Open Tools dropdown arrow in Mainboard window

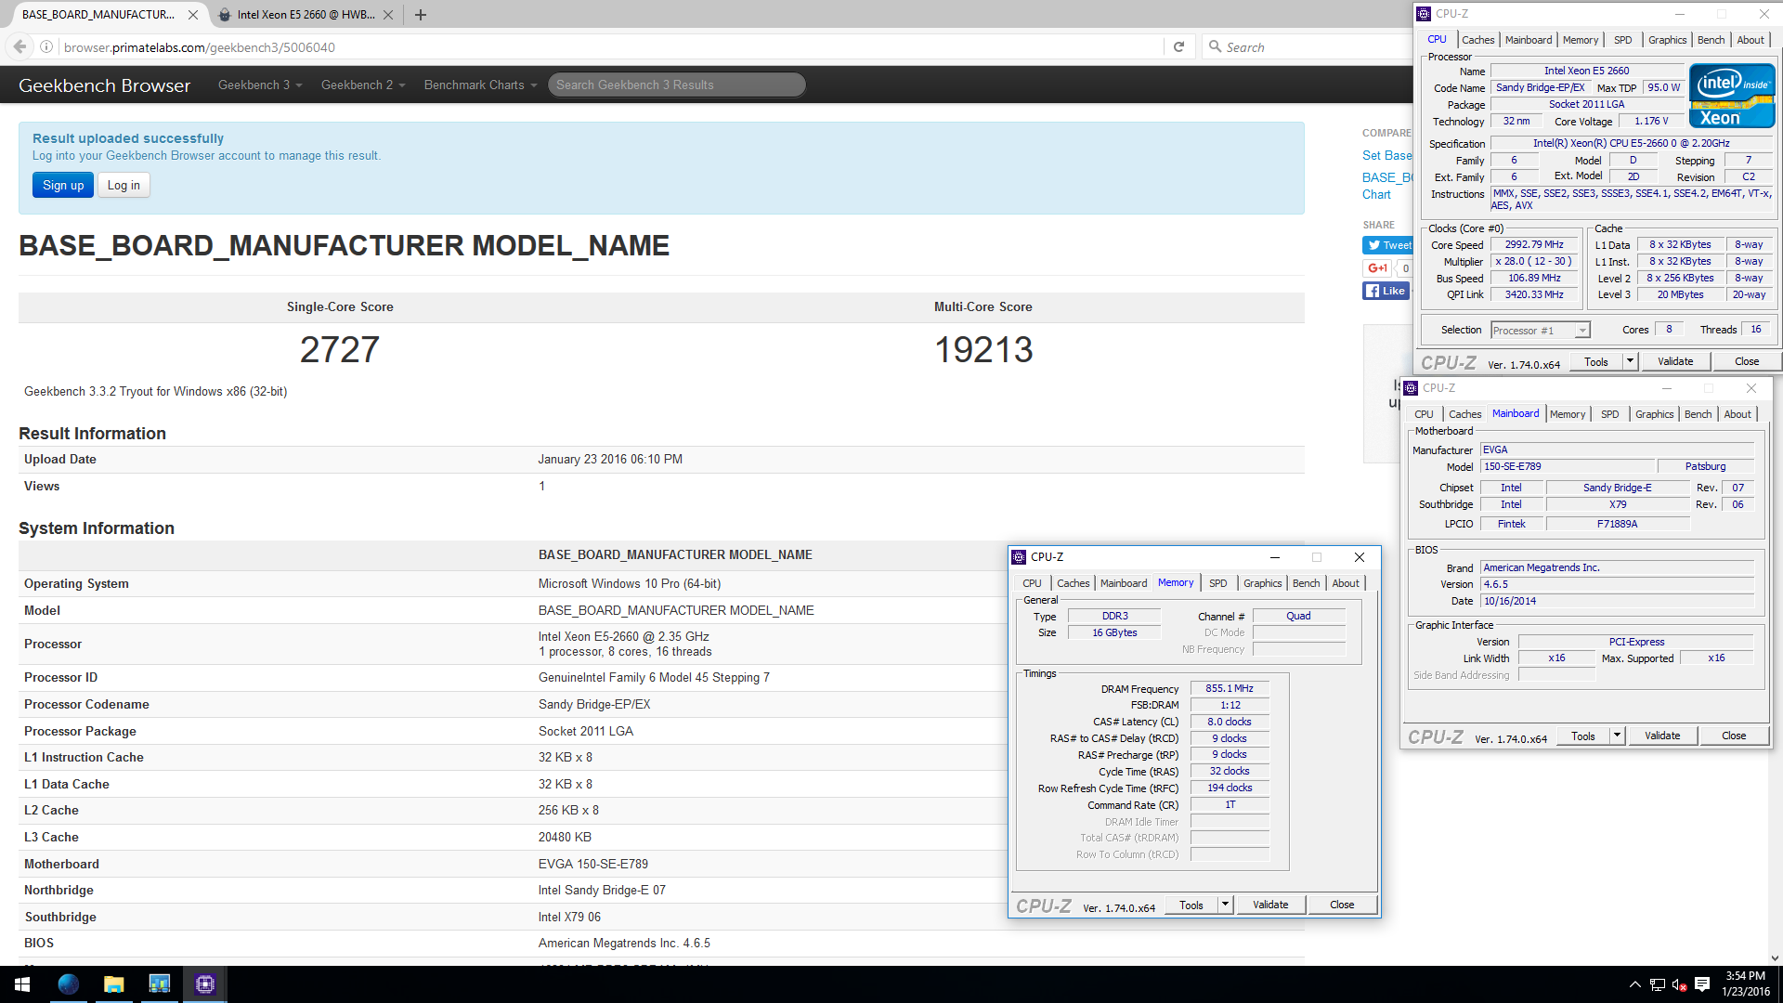pyautogui.click(x=1617, y=736)
